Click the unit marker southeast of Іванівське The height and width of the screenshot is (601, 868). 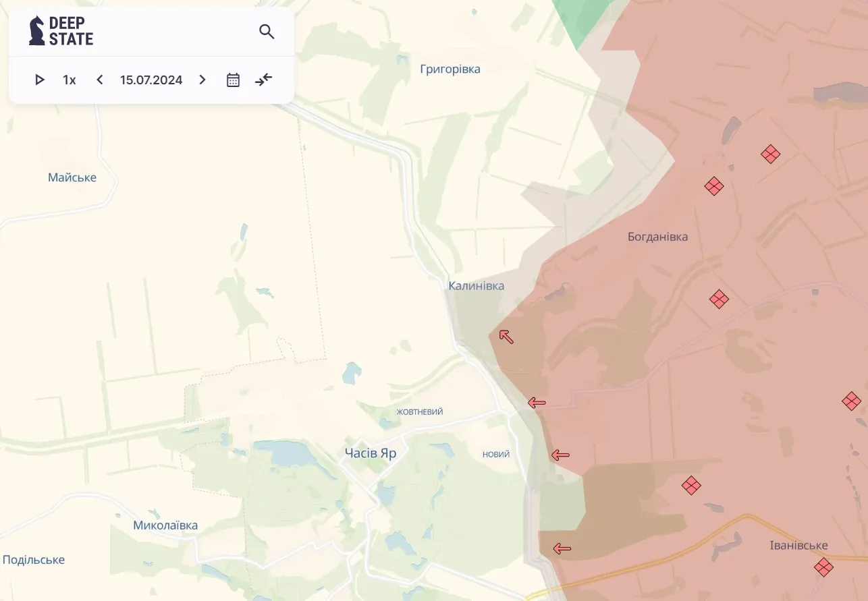tap(823, 567)
